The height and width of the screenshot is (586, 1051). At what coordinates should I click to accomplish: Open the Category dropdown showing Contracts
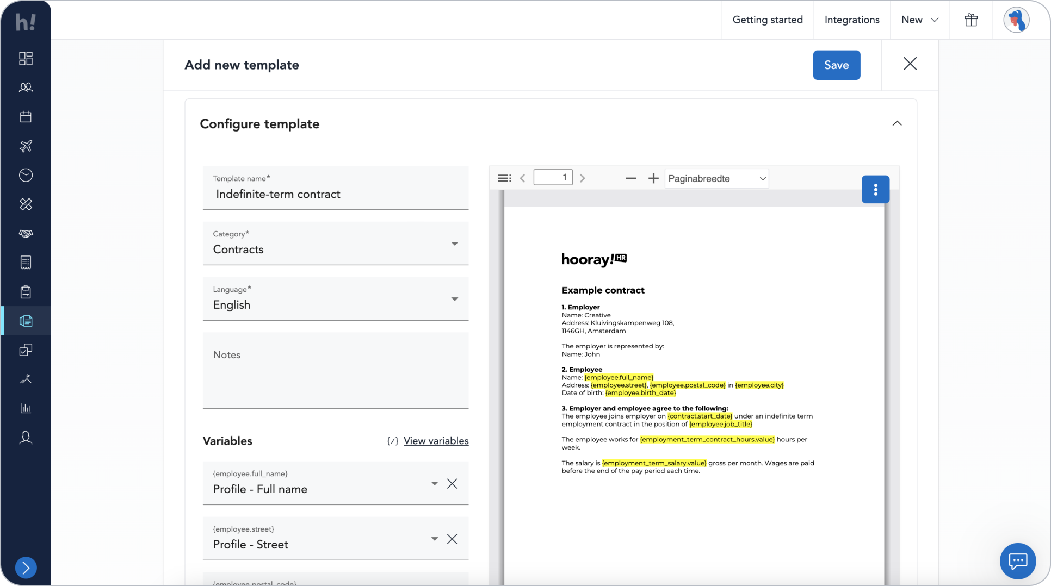click(336, 243)
